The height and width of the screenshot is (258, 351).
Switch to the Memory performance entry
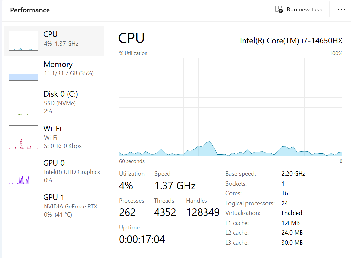pyautogui.click(x=58, y=64)
